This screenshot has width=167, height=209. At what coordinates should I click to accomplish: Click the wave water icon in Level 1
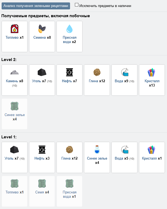tap(124, 150)
